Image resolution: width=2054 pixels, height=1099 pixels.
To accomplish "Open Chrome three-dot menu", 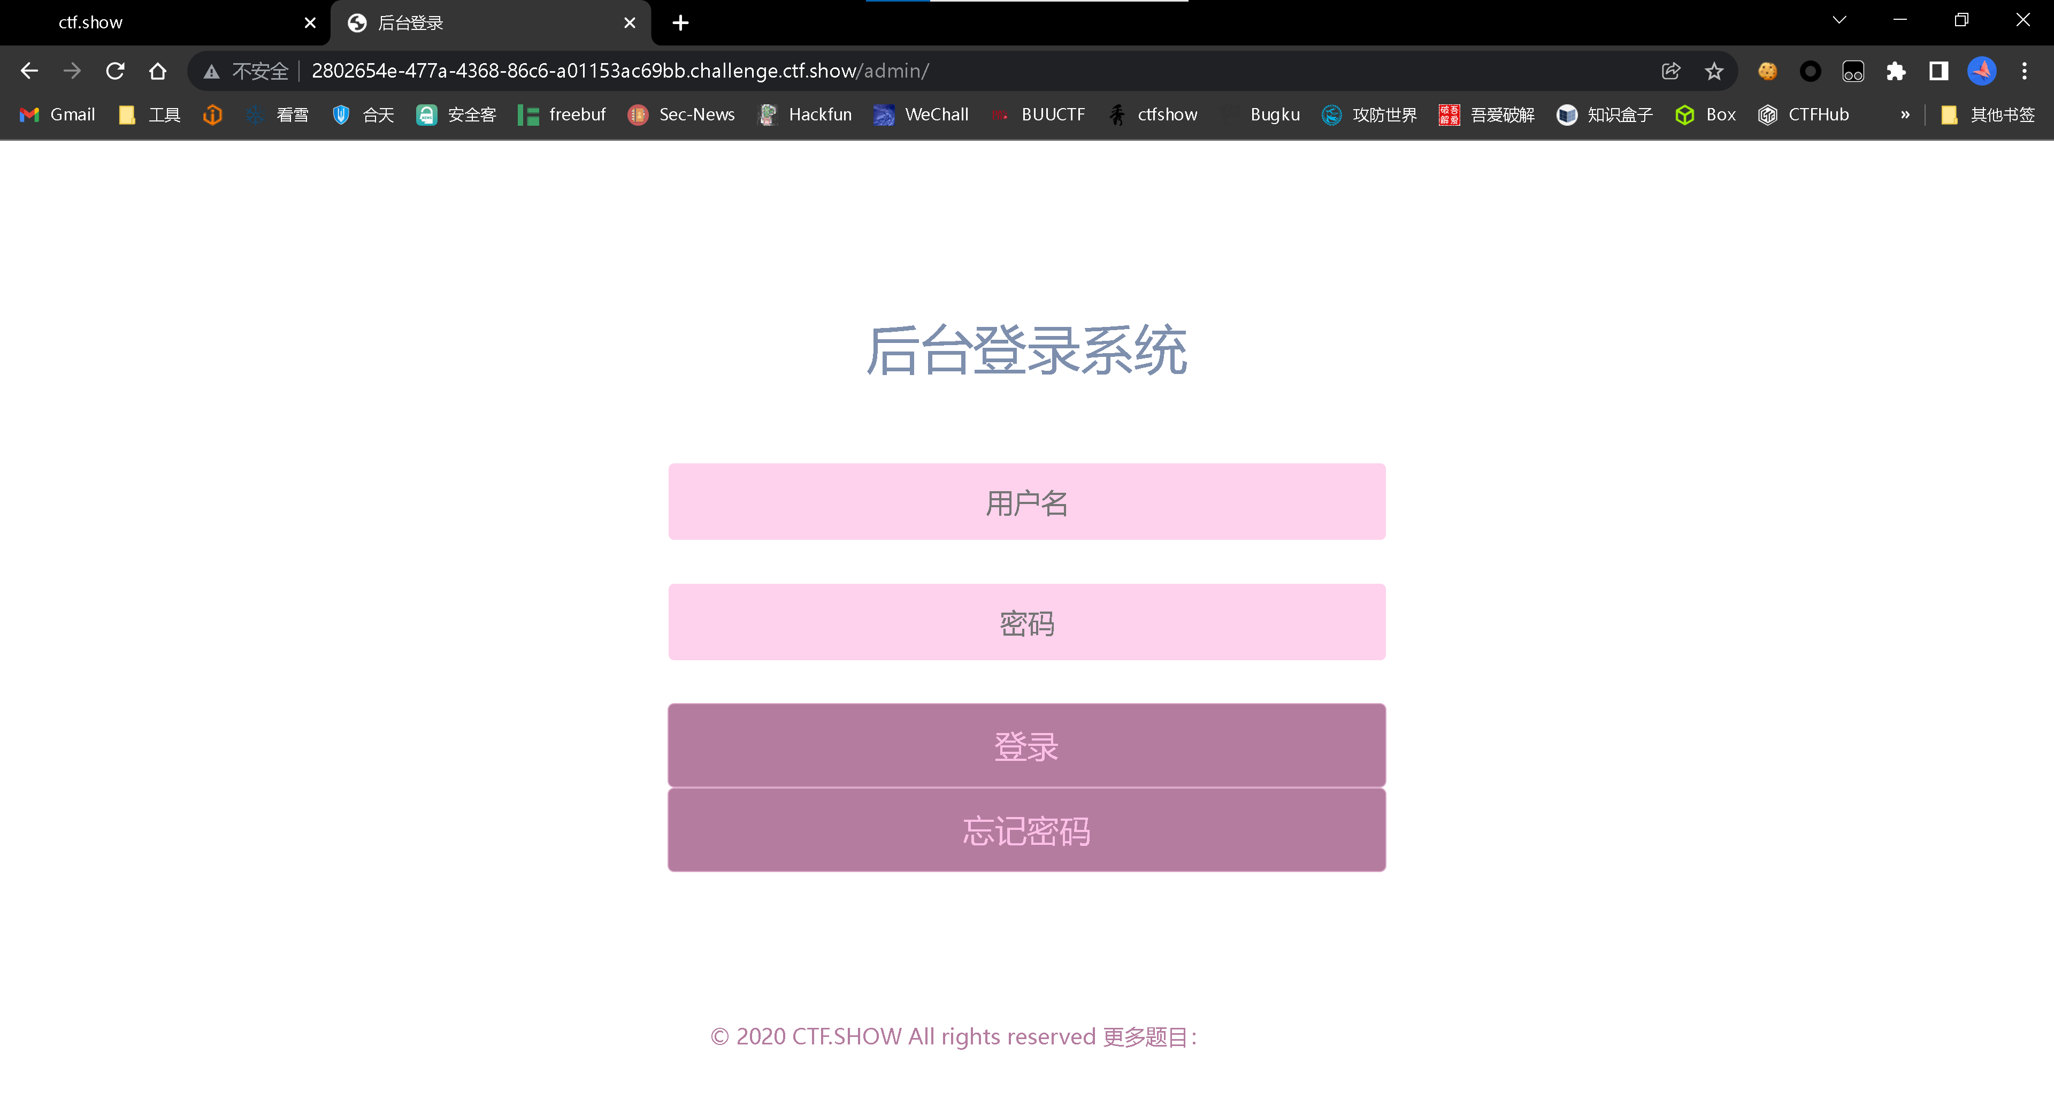I will click(x=2024, y=71).
